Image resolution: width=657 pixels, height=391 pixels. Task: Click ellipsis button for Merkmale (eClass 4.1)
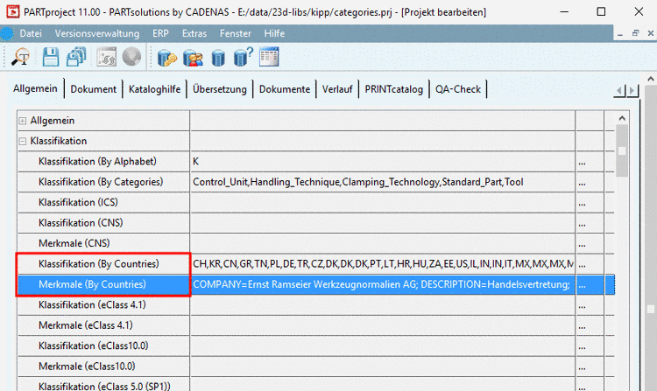(x=582, y=325)
